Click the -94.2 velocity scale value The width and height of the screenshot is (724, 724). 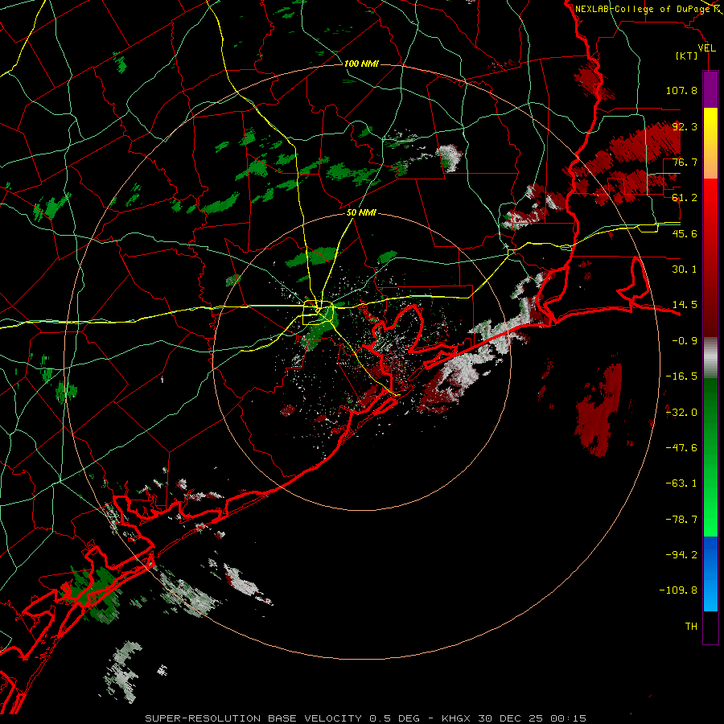tap(681, 555)
